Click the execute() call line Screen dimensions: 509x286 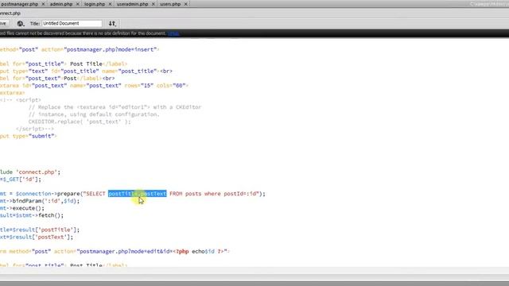point(22,208)
